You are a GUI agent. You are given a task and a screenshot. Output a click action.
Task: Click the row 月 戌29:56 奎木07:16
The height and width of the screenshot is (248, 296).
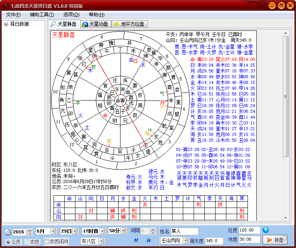coord(222,71)
